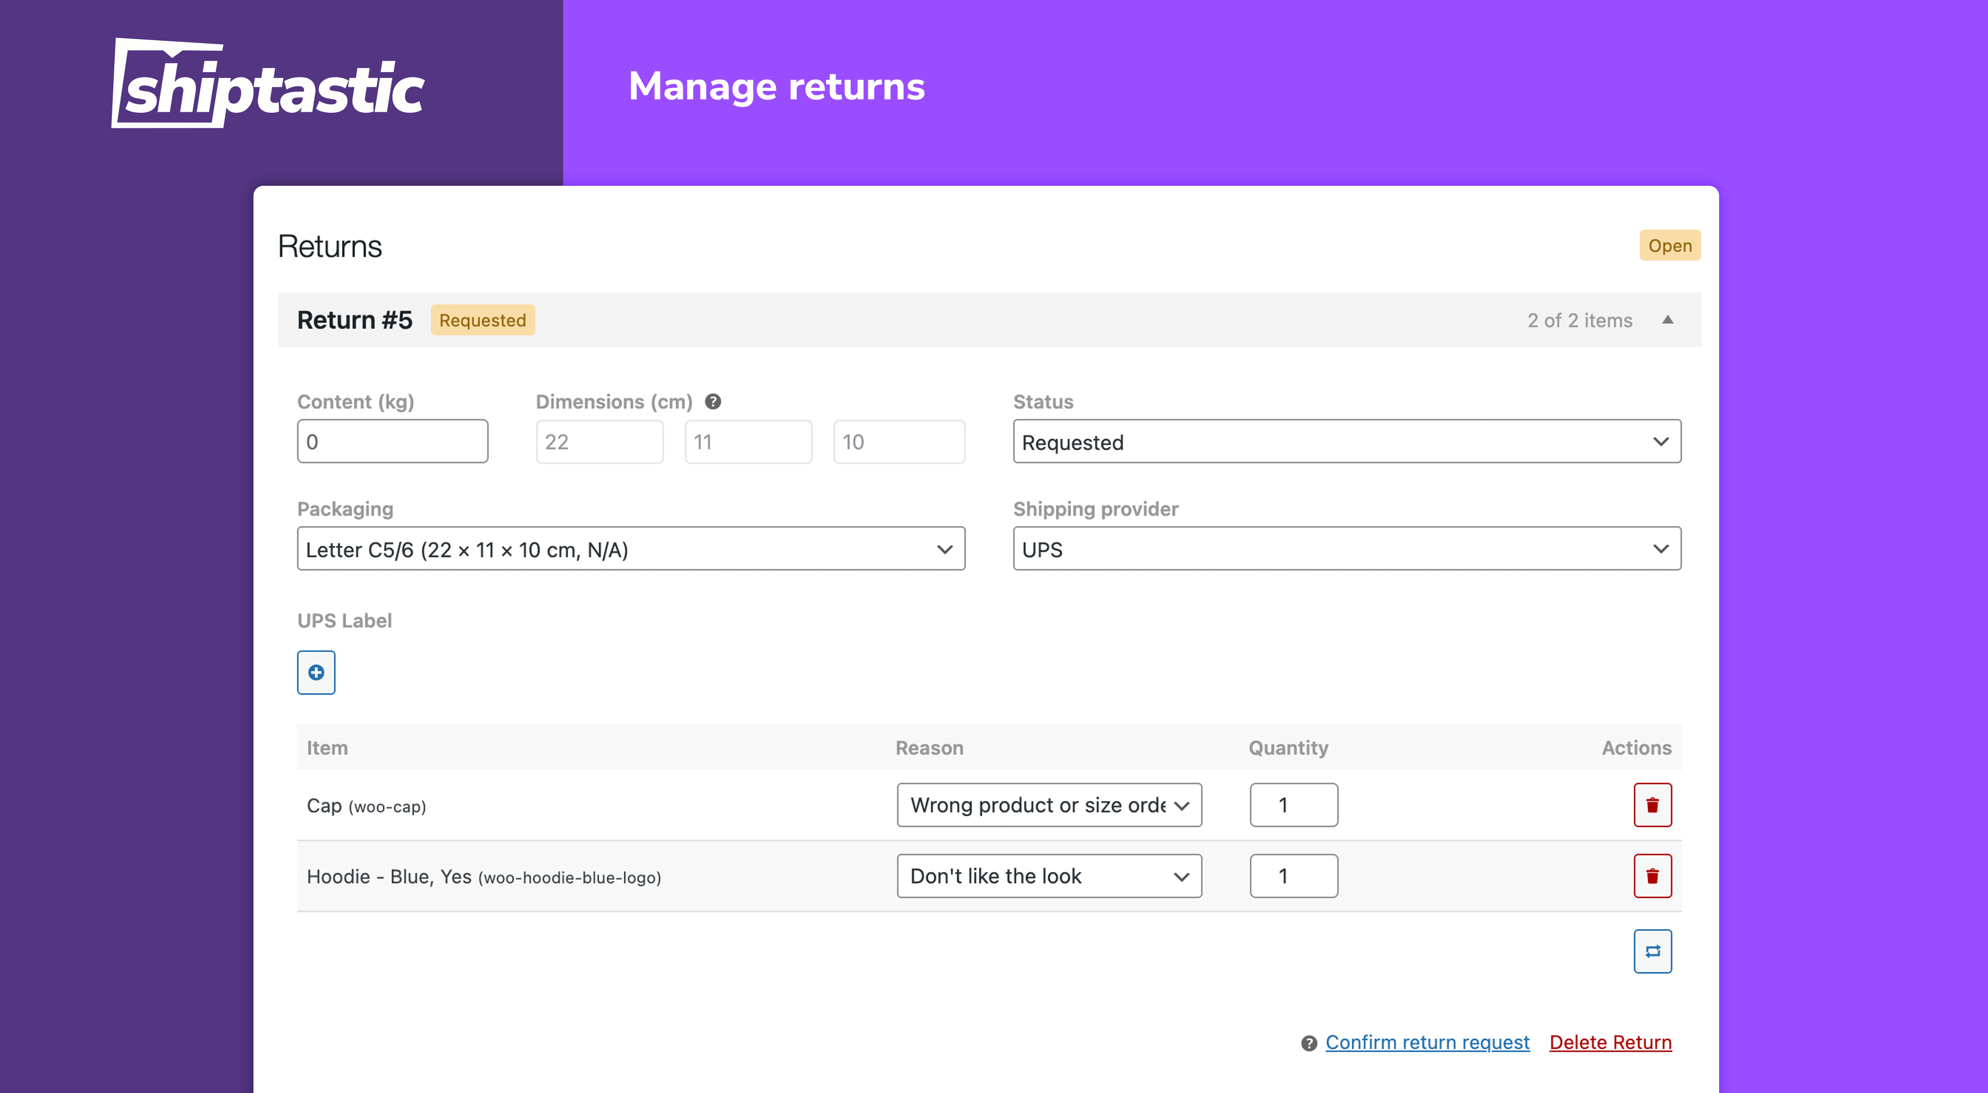Image resolution: width=1988 pixels, height=1093 pixels.
Task: Create a new UPS label
Action: point(316,672)
